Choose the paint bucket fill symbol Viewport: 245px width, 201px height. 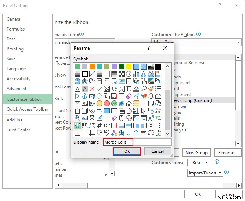point(136,89)
